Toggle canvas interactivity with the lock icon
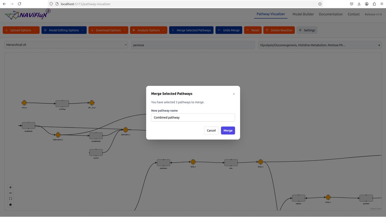The image size is (386, 217). tap(10, 204)
